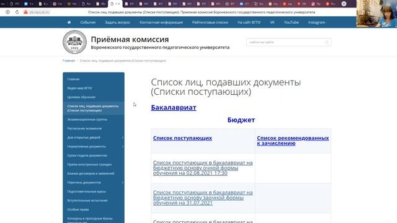Close the active browser tab
Image resolution: width=397 pixels, height=223 pixels.
pos(119,4)
